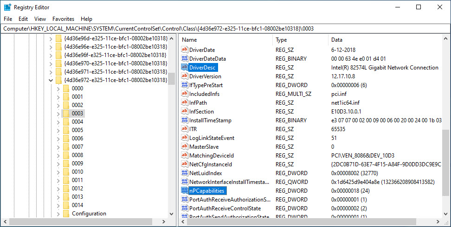
Task: Click tree pane horizontal scroll right arrow
Action: (164, 222)
